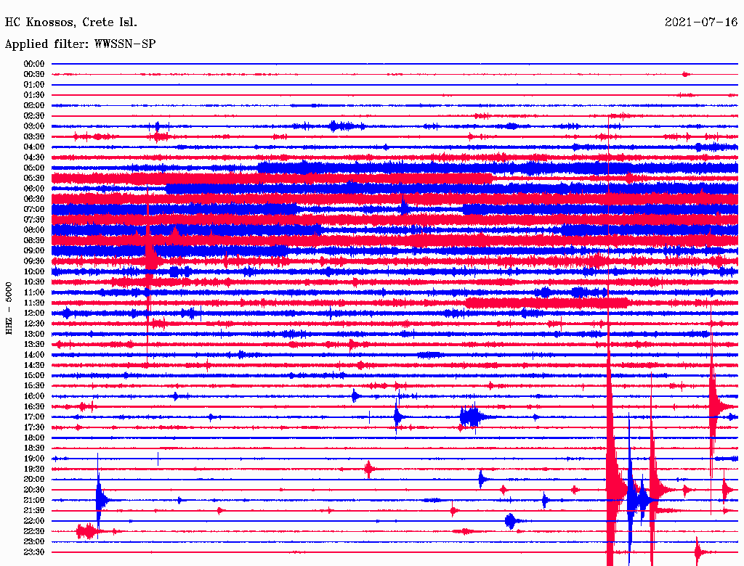This screenshot has width=744, height=566.
Task: Select the 17:00 time row label
Action: point(33,417)
